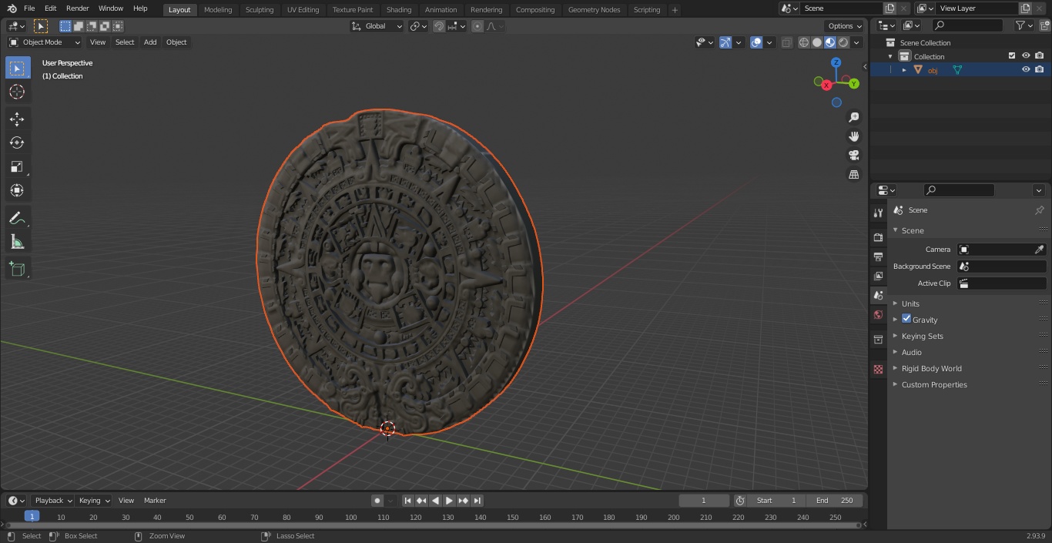
Task: Switch to the Sculpting workspace tab
Action: [260, 9]
